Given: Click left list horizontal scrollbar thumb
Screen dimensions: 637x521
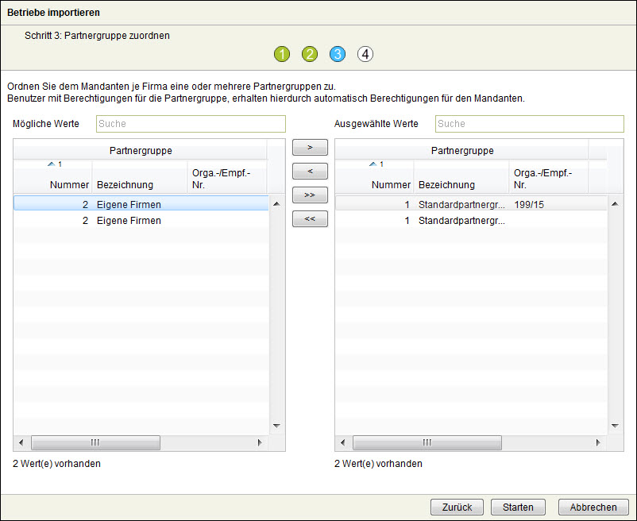Looking at the screenshot, I should (x=95, y=442).
